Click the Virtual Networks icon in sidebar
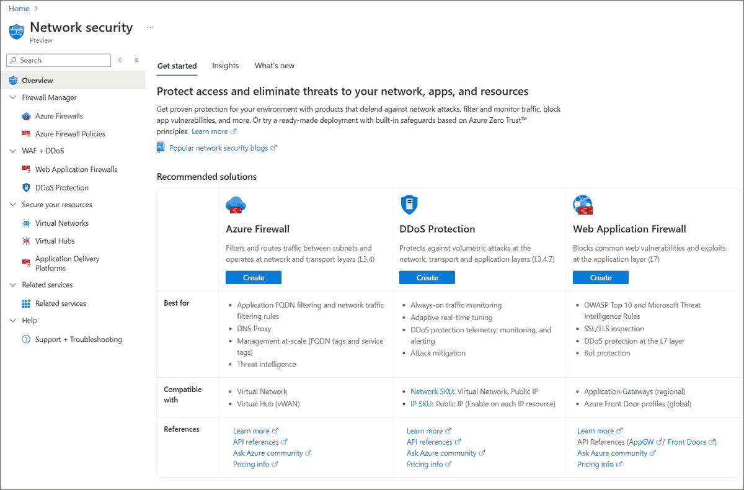The image size is (744, 490). [x=26, y=223]
